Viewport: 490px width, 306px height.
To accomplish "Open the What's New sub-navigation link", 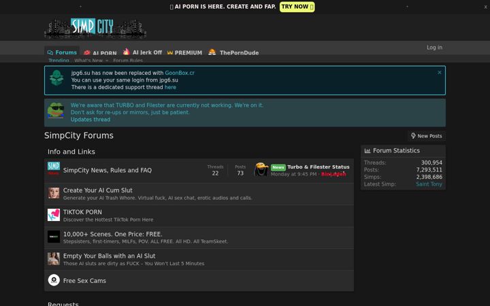I will [88, 61].
